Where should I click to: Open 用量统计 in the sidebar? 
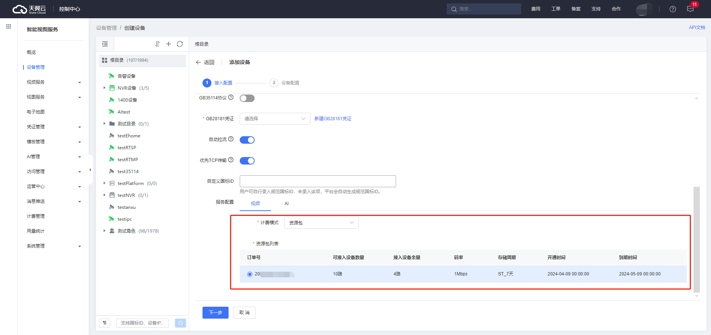(x=36, y=231)
